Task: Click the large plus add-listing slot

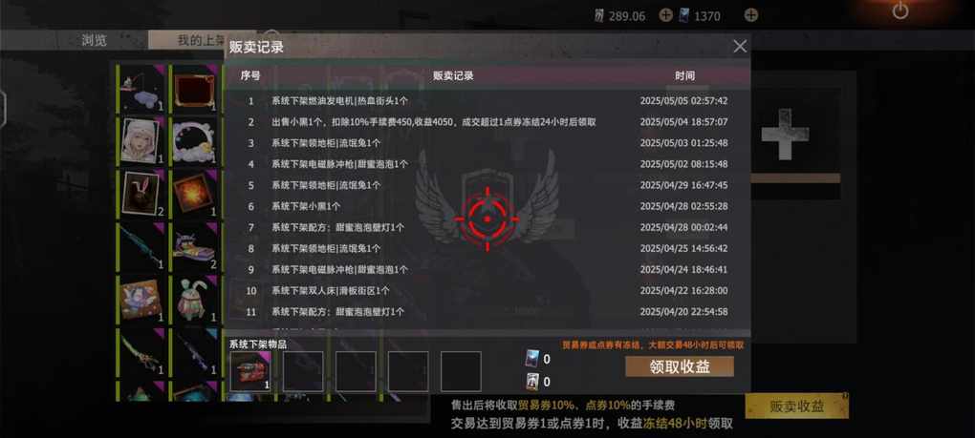Action: 785,134
